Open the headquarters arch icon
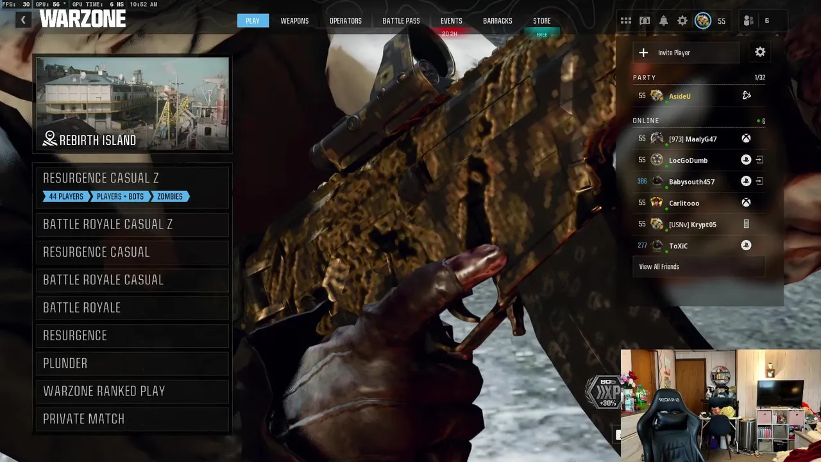Image resolution: width=821 pixels, height=462 pixels. [645, 21]
